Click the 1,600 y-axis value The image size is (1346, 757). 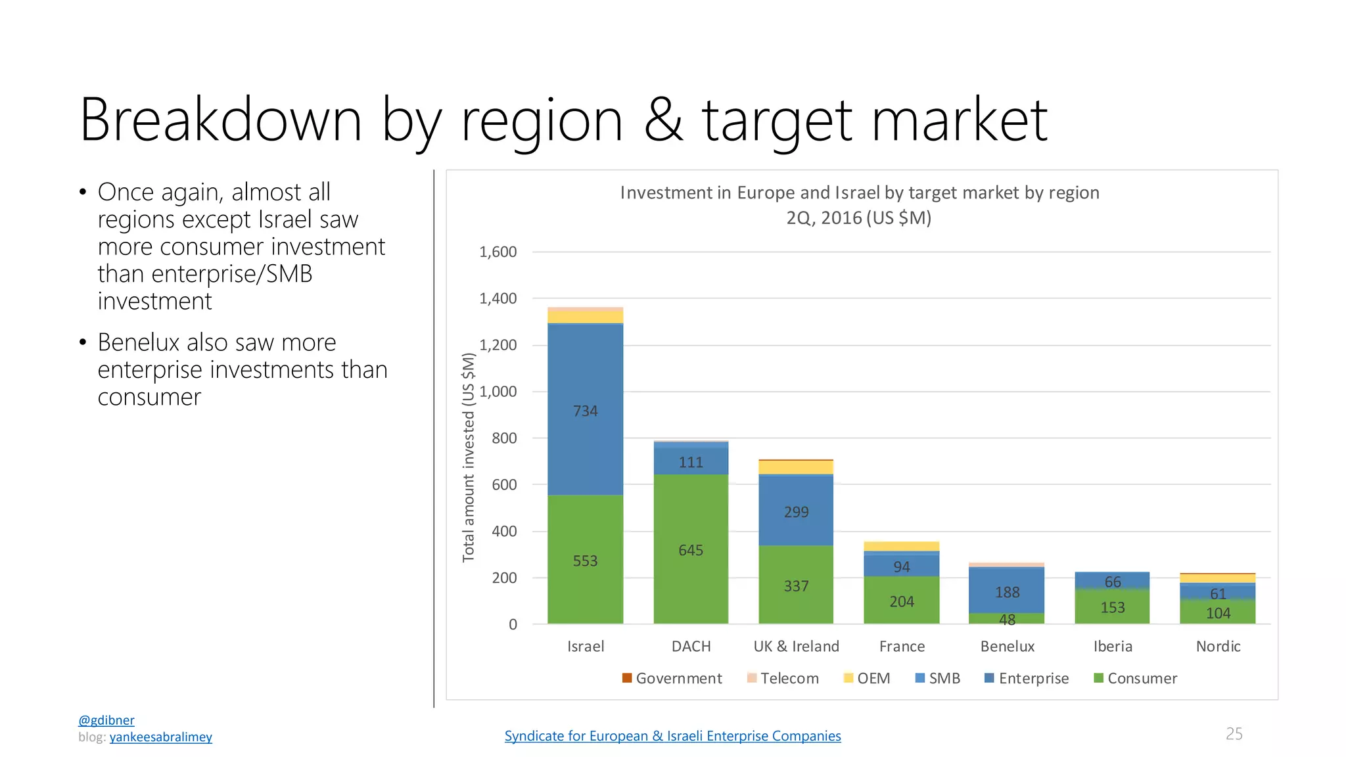coord(498,252)
